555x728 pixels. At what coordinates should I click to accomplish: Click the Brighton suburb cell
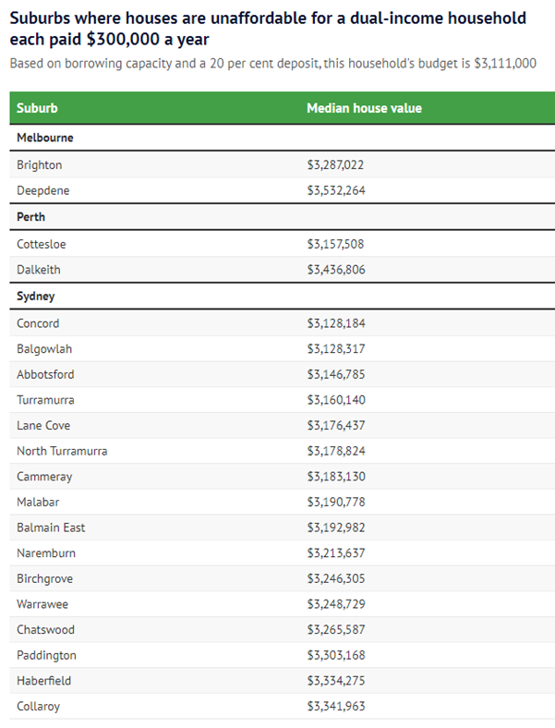click(40, 164)
